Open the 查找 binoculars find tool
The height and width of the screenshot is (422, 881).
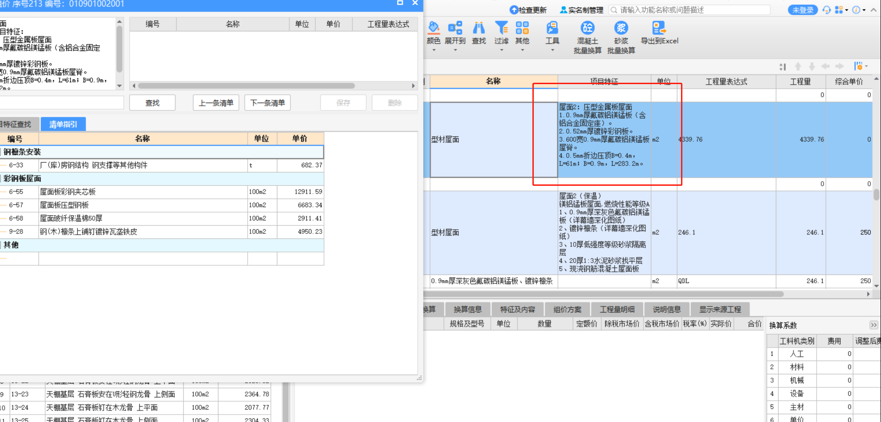(479, 29)
